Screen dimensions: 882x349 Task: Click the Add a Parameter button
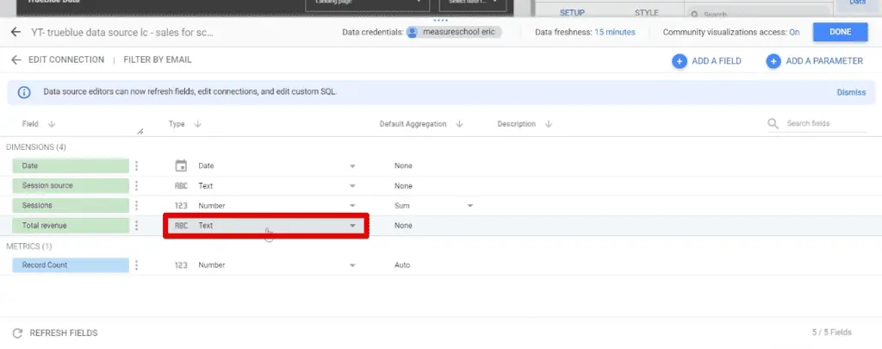point(815,61)
